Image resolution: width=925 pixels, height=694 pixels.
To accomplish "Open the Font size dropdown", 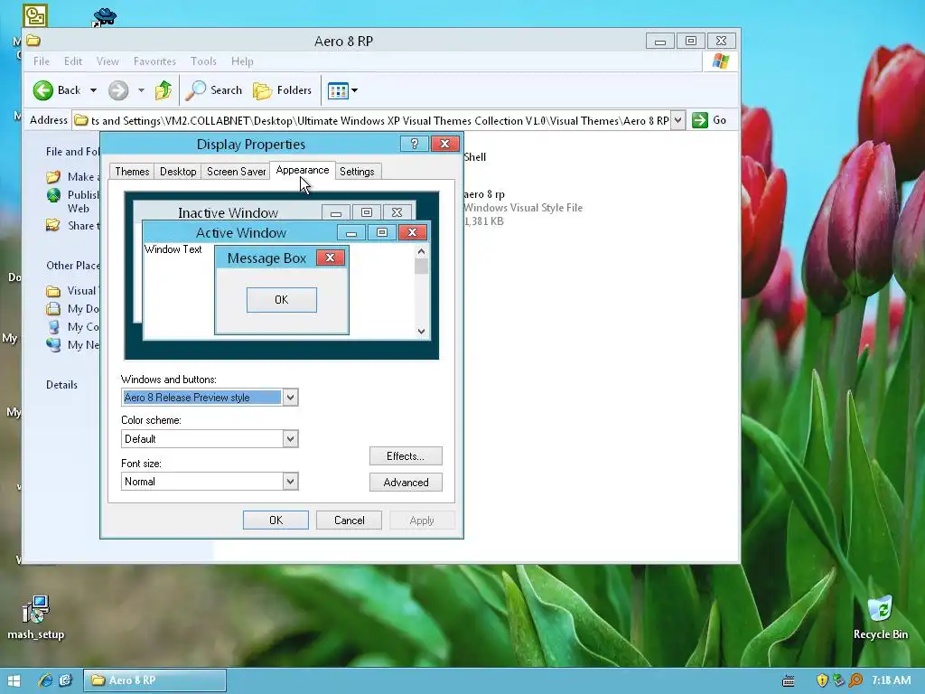I will [290, 481].
